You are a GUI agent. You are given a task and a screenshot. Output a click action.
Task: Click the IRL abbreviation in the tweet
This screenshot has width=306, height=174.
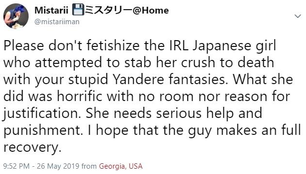pyautogui.click(x=177, y=45)
